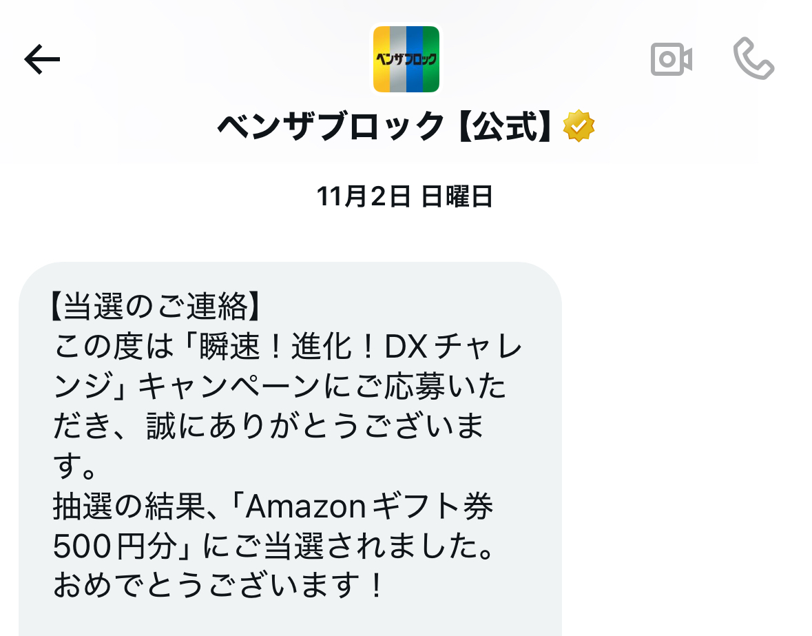The width and height of the screenshot is (812, 636).
Task: Select the 11月2日 日曜日 date label
Action: (404, 196)
